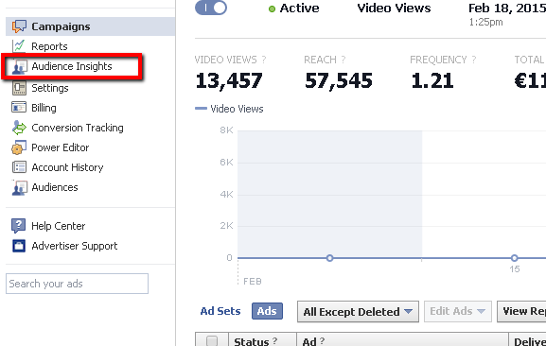The height and width of the screenshot is (346, 546).
Task: Click the Reports chart icon
Action: point(19,46)
